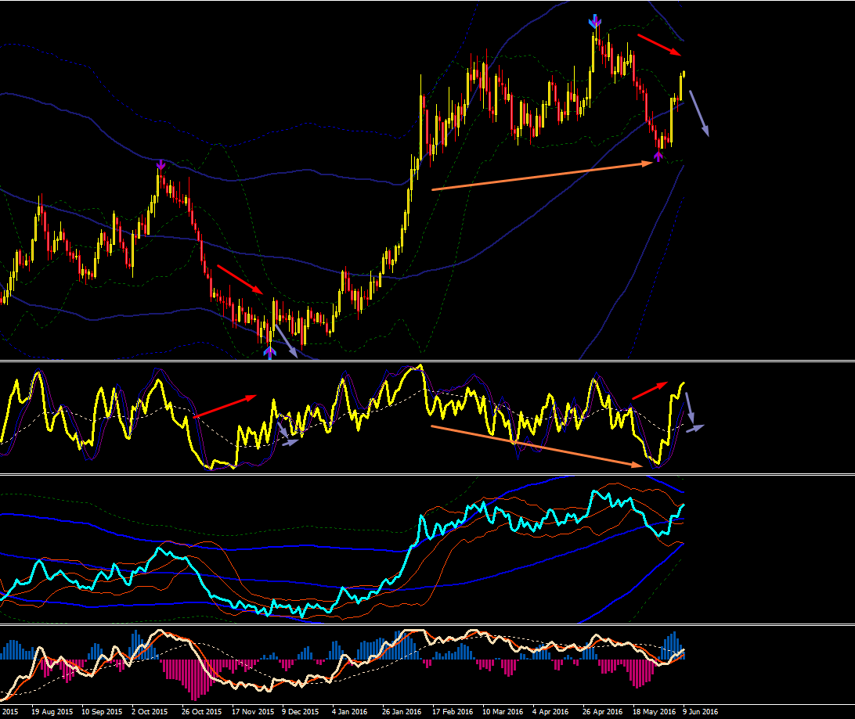Select the long orange arrow in oscillator panel
Screen dimensions: 855x719
point(537,446)
